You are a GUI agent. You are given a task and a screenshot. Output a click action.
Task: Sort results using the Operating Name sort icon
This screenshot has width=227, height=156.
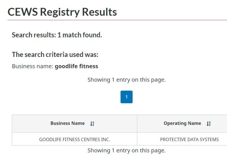click(x=209, y=124)
